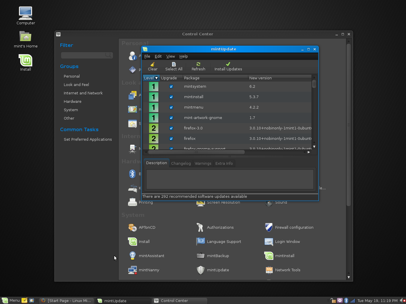This screenshot has height=304, width=406.
Task: Click the Control Center filter search field
Action: coord(87,55)
